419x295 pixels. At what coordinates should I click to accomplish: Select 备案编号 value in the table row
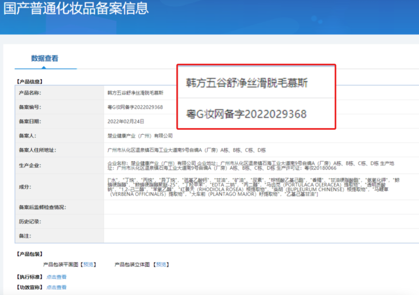coord(135,107)
